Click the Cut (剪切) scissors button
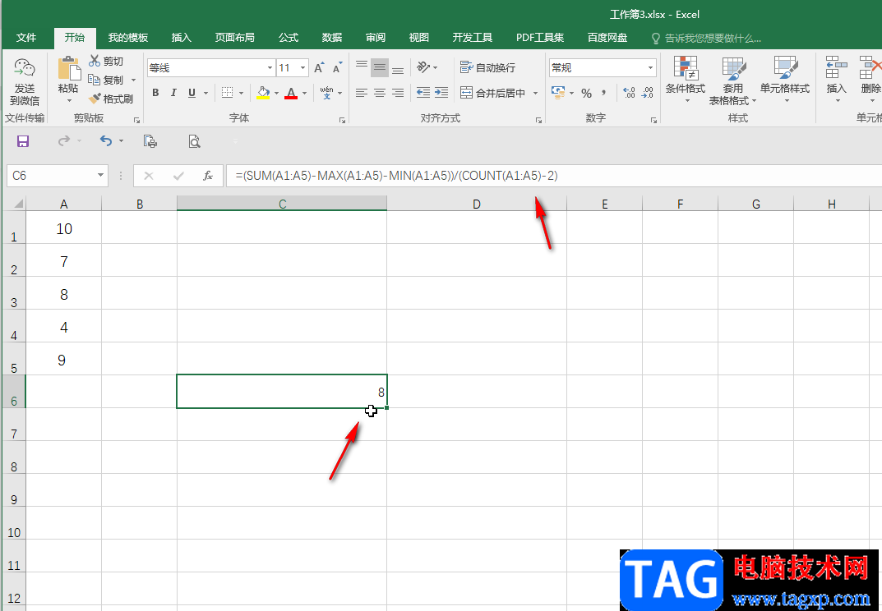The image size is (882, 611). [106, 61]
